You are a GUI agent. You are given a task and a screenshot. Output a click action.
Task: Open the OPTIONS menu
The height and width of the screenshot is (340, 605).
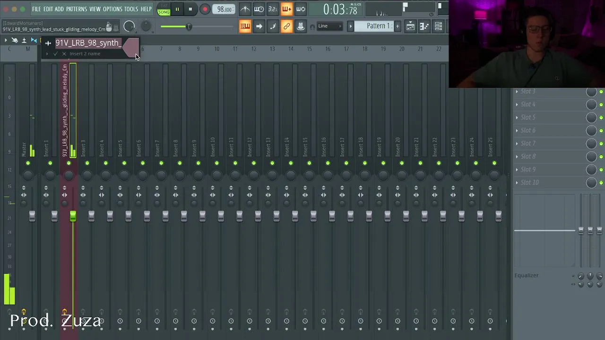112,9
